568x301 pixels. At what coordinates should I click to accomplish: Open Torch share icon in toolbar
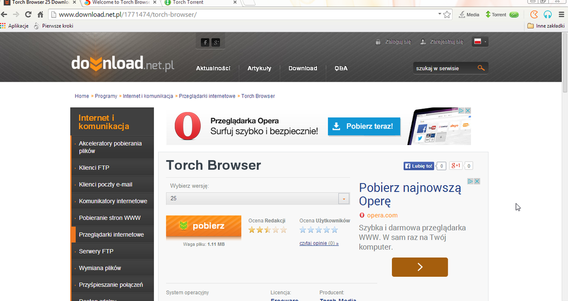[534, 14]
